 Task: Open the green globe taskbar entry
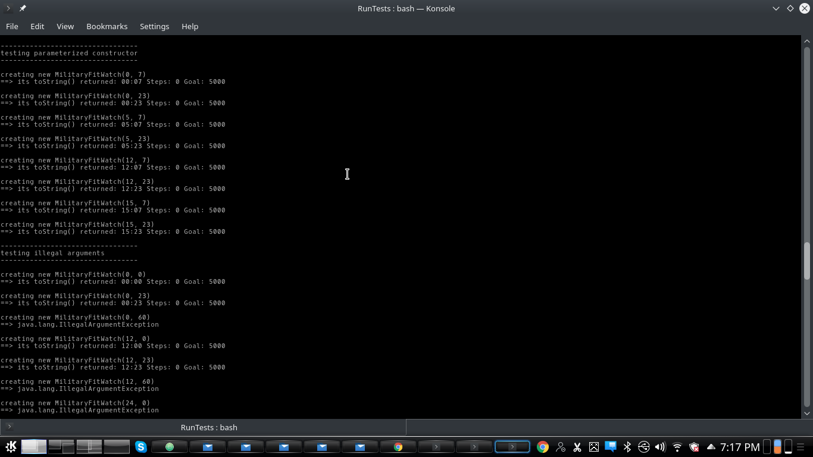coord(170,447)
